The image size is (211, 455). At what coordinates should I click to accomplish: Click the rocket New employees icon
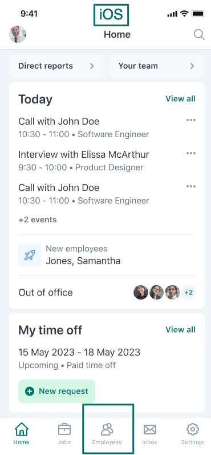30,255
